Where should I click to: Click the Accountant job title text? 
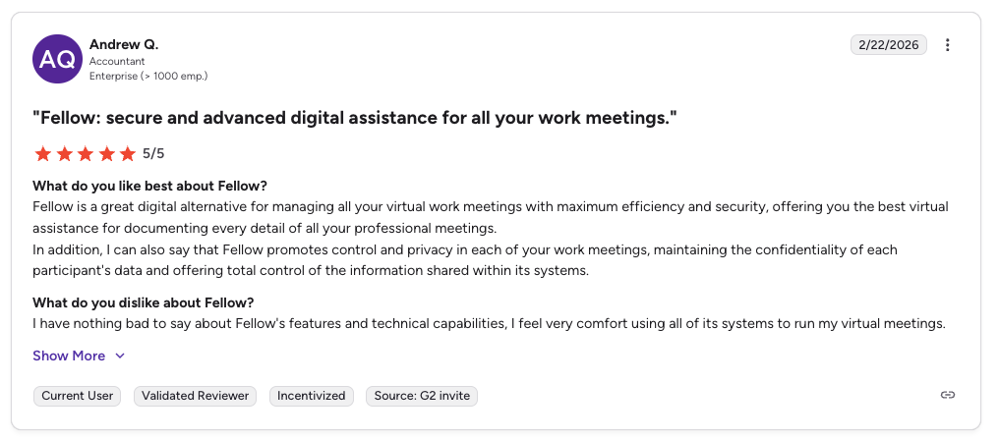click(x=117, y=61)
